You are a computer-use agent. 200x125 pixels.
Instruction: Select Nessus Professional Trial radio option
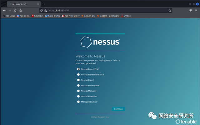[x=78, y=75]
